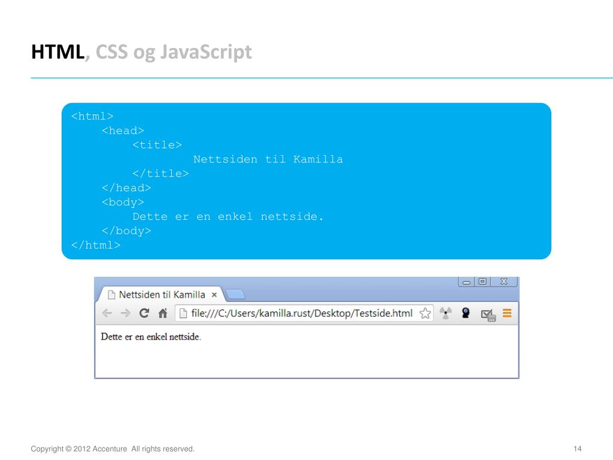This screenshot has width=613, height=460.
Task: Click the opening <body> tag in code
Action: [x=123, y=202]
